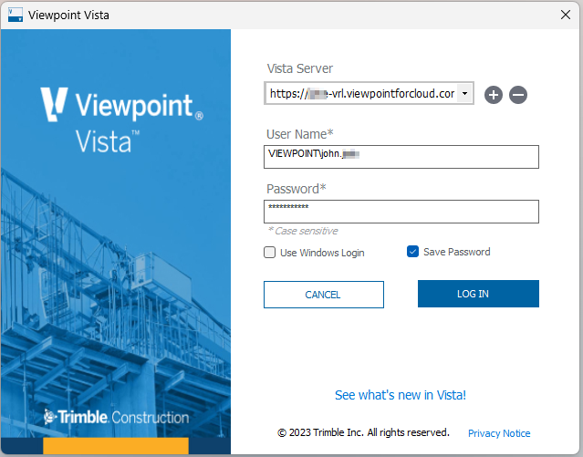
Task: Close the Viewpoint Vista window
Action: tap(566, 15)
